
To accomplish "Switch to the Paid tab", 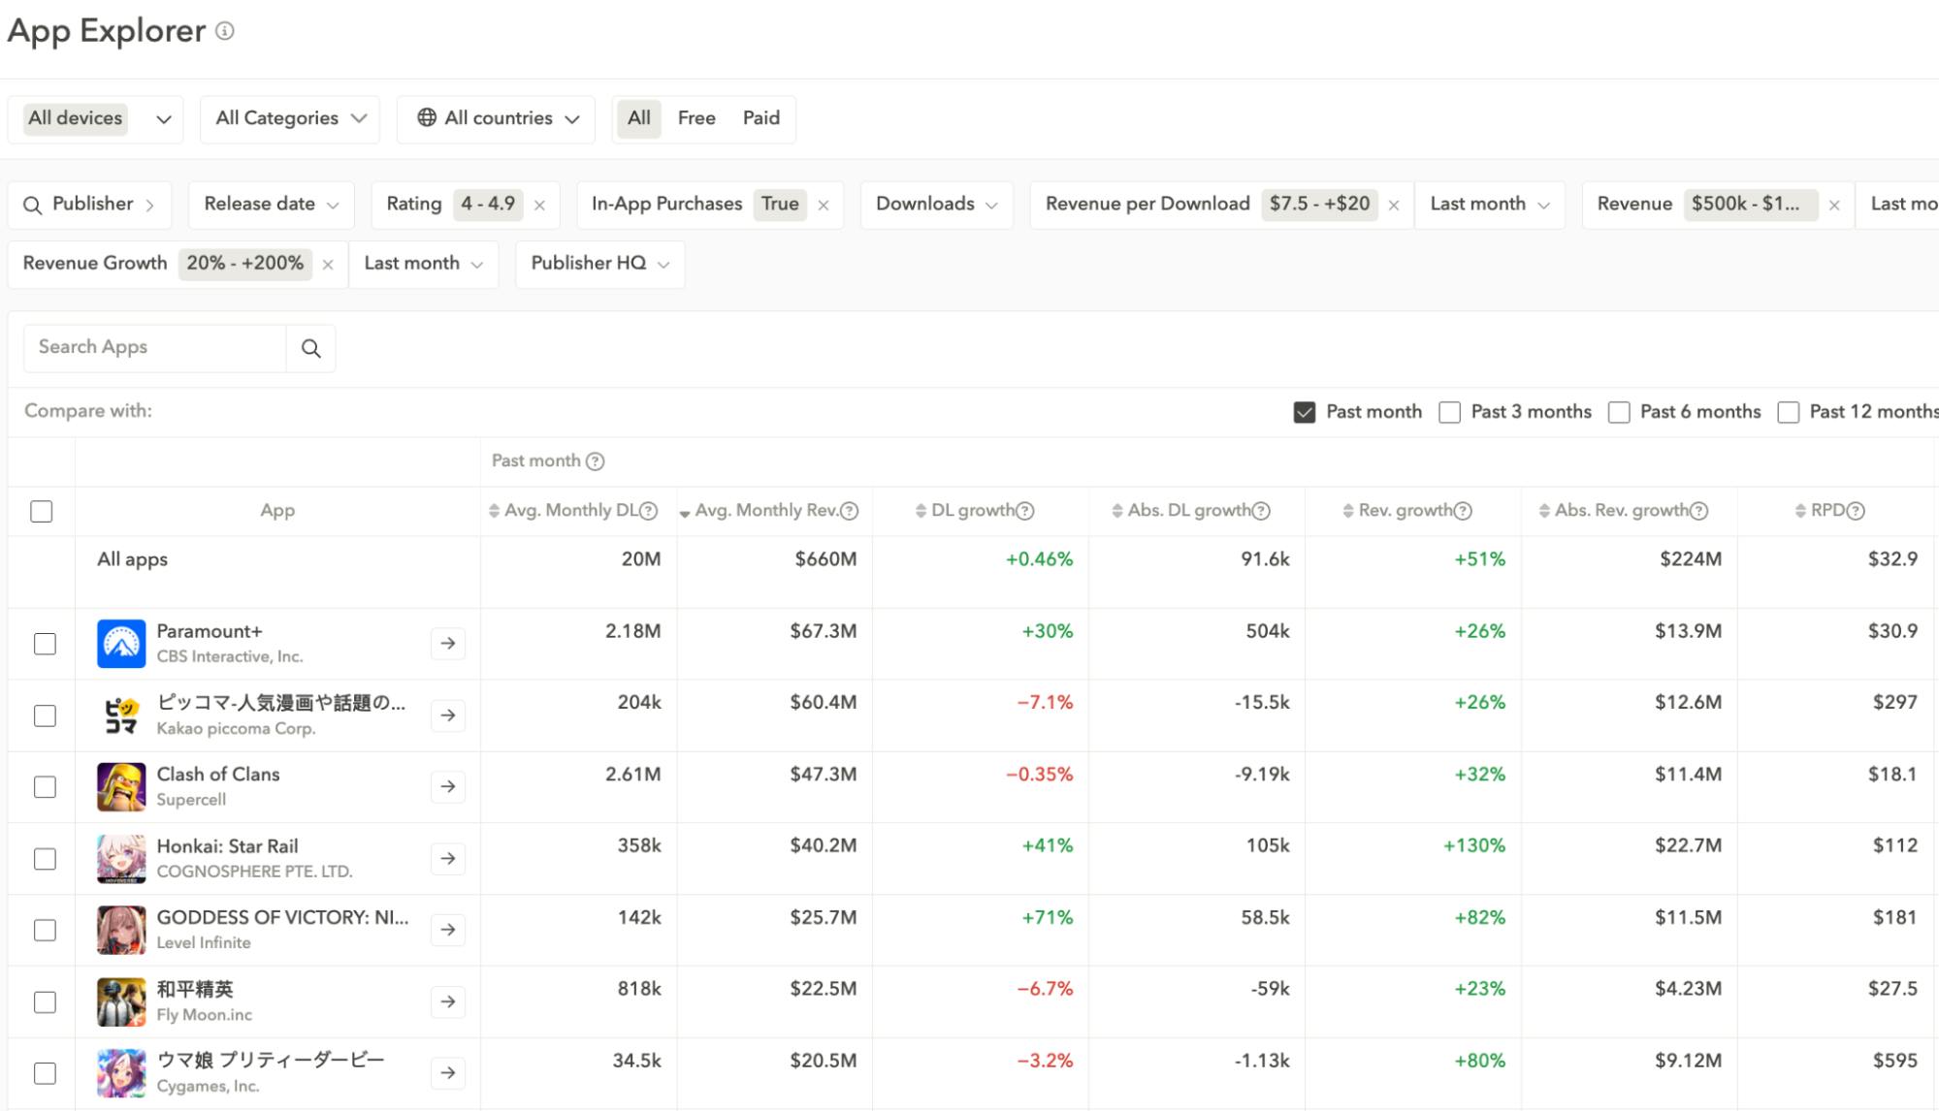I will tap(761, 118).
